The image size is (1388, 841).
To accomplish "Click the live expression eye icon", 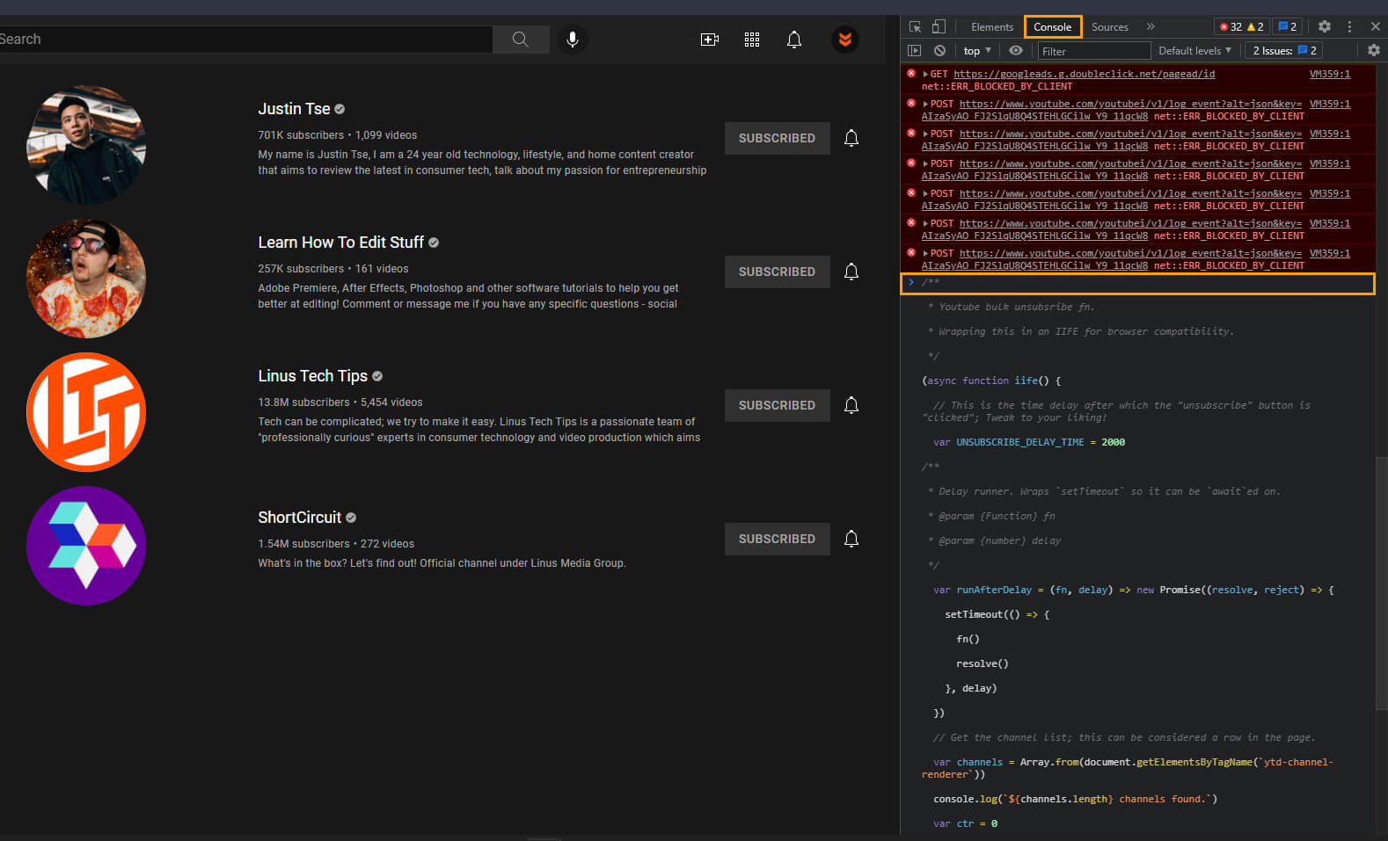I will 1016,51.
